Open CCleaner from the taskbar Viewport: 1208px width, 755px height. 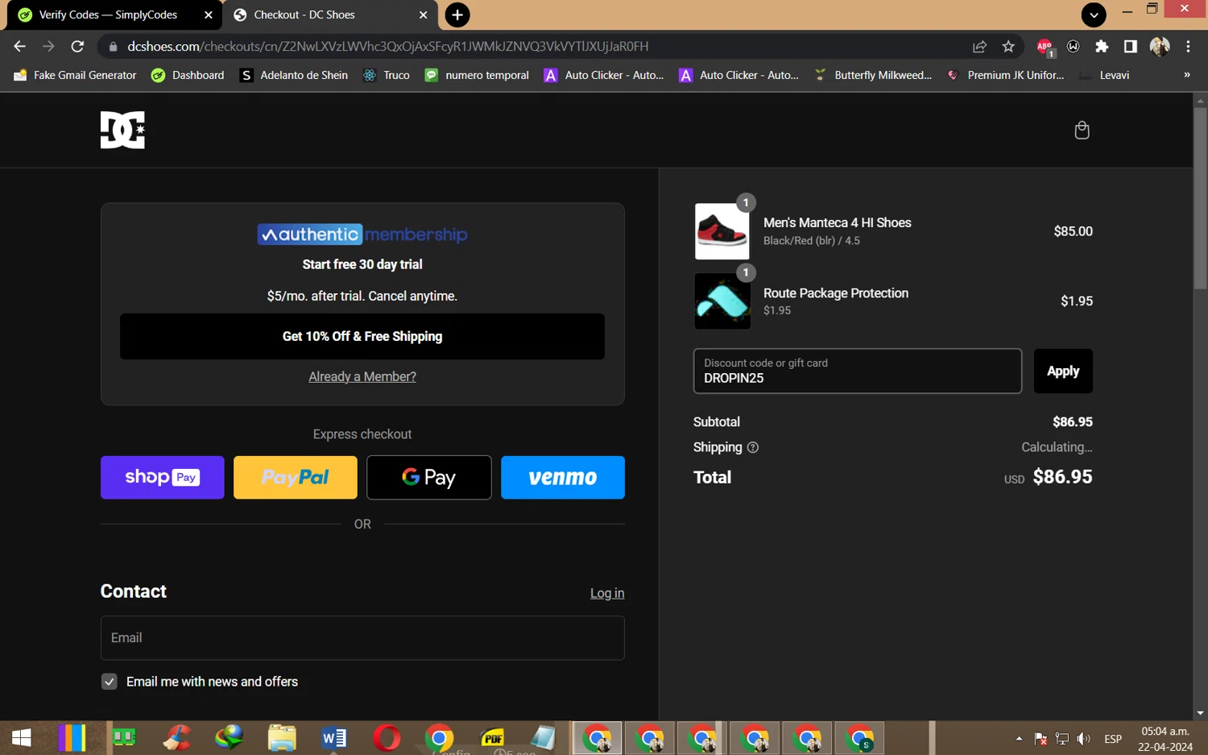[x=177, y=737]
